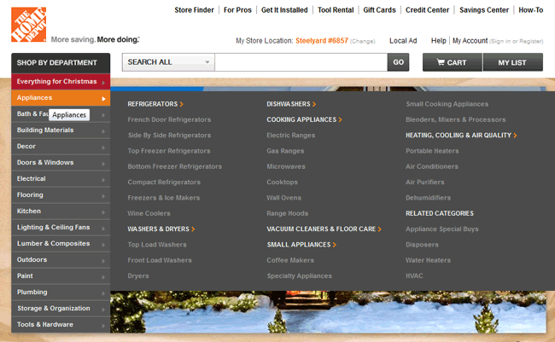Image resolution: width=555 pixels, height=342 pixels.
Task: Go to For Pros
Action: [237, 10]
